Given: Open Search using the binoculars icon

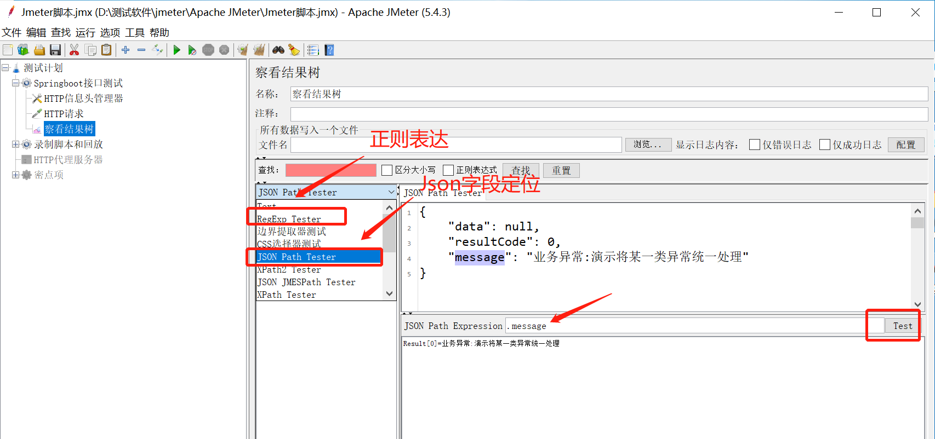Looking at the screenshot, I should click(x=278, y=50).
